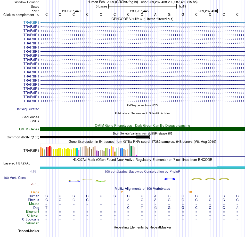Screen dimensions: 245x237
Task: Click the Rhesus row gray 'G' mismatch
Action: (73, 200)
